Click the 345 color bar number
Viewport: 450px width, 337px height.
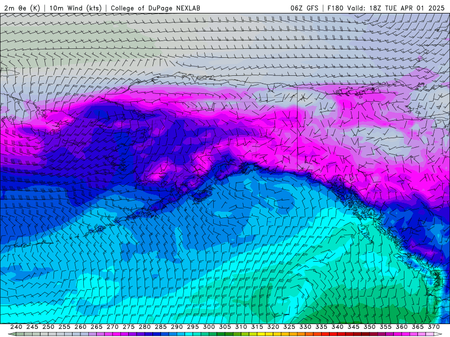tap(354, 327)
